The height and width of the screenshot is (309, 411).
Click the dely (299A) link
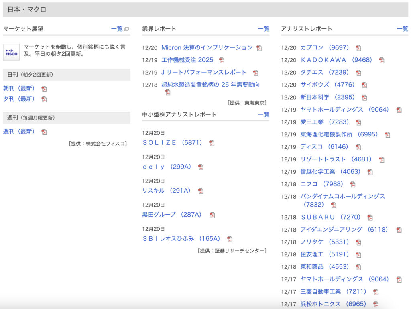coord(167,167)
